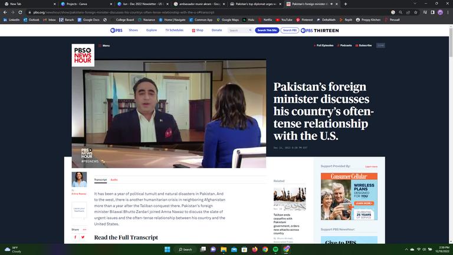This screenshot has height=255, width=453.
Task: Open more share options ellipsis
Action: [x=85, y=230]
